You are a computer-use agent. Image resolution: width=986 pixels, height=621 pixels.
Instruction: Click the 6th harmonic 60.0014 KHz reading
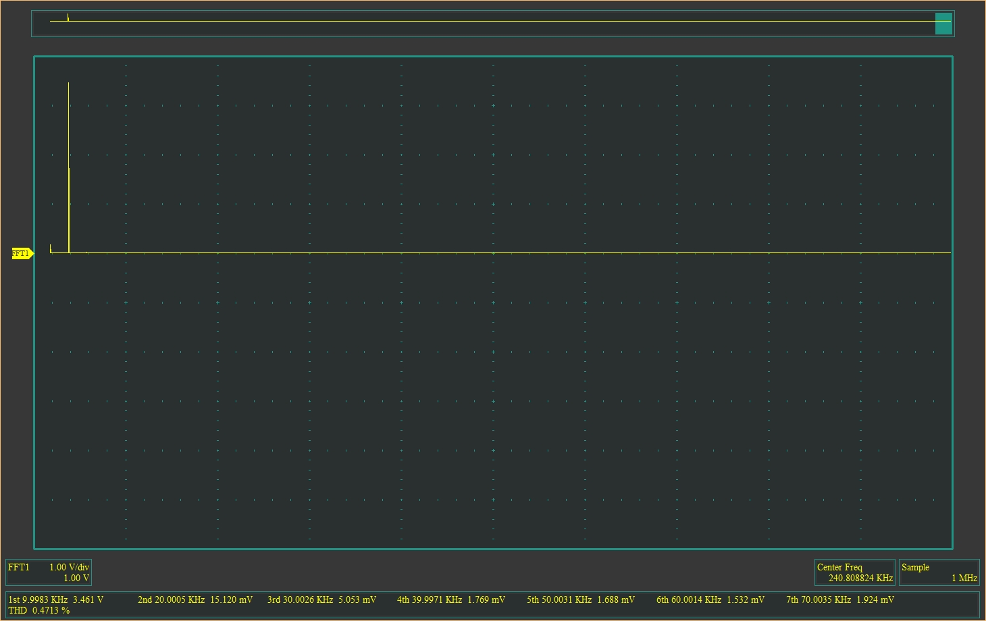pos(710,599)
